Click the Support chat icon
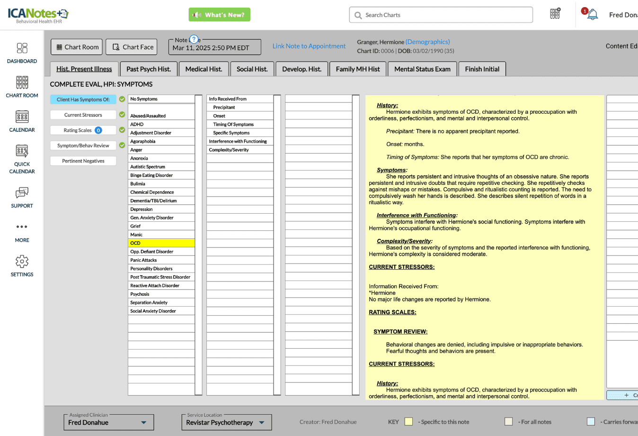This screenshot has height=436, width=638. click(x=22, y=193)
